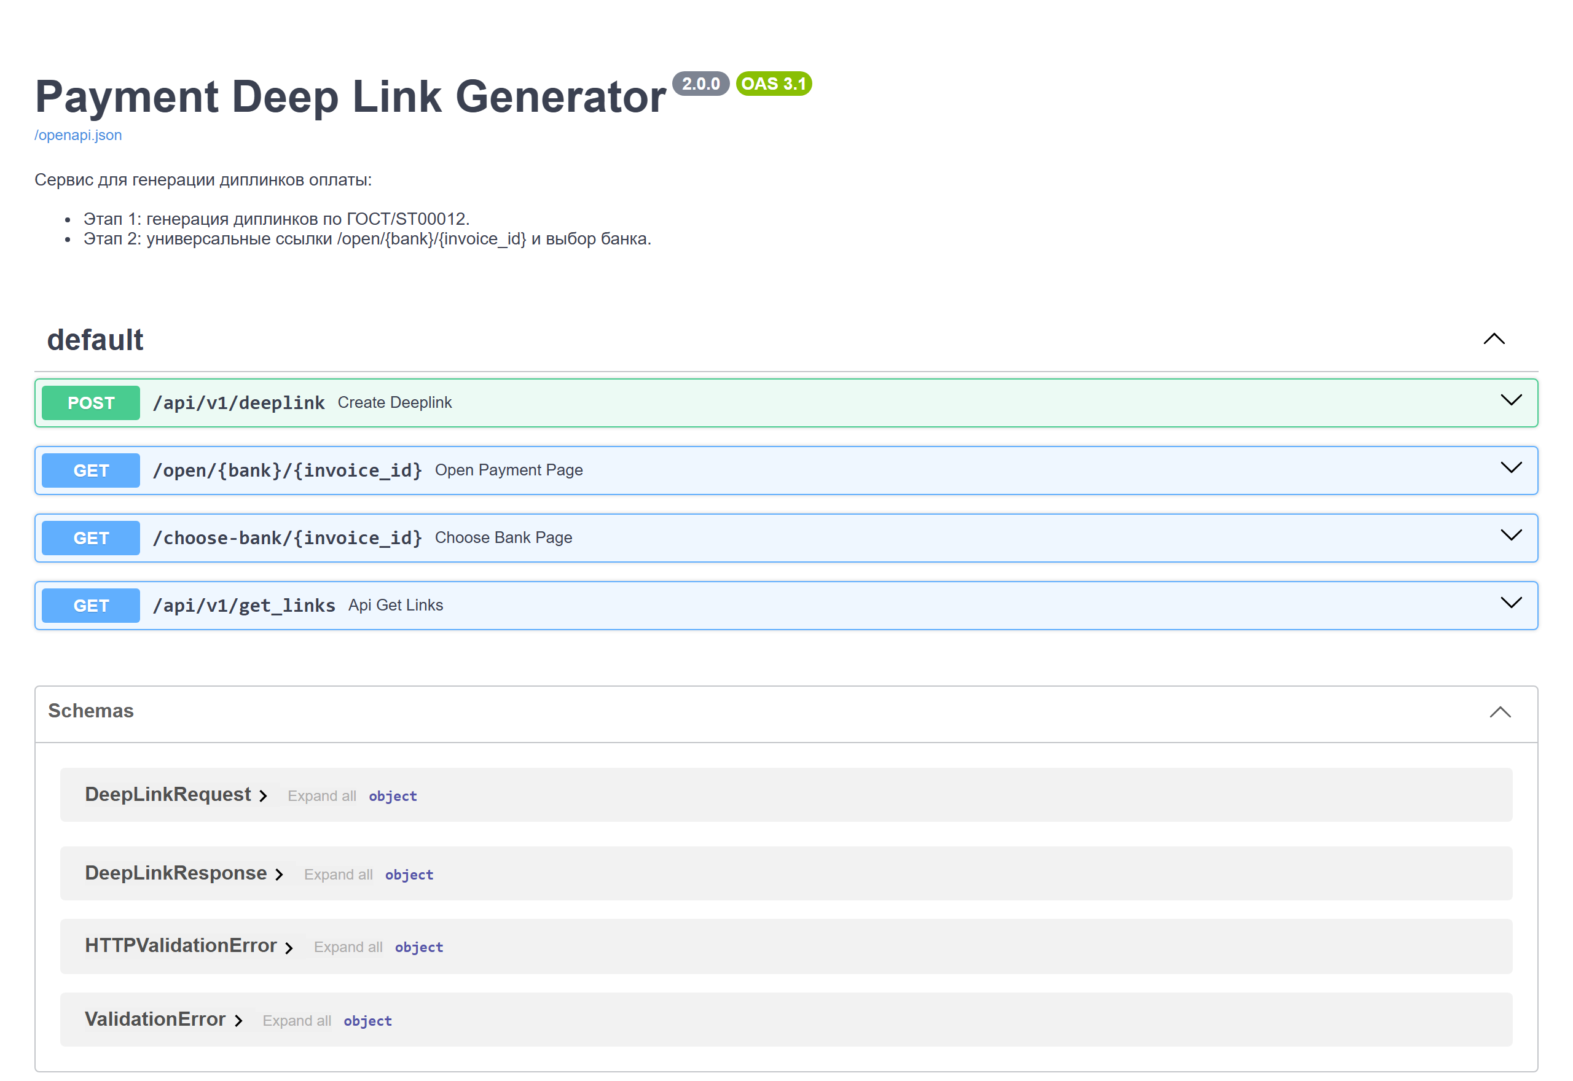Viewport: 1573px width, 1081px height.
Task: Click the Api Get Links summary text
Action: [x=396, y=606]
